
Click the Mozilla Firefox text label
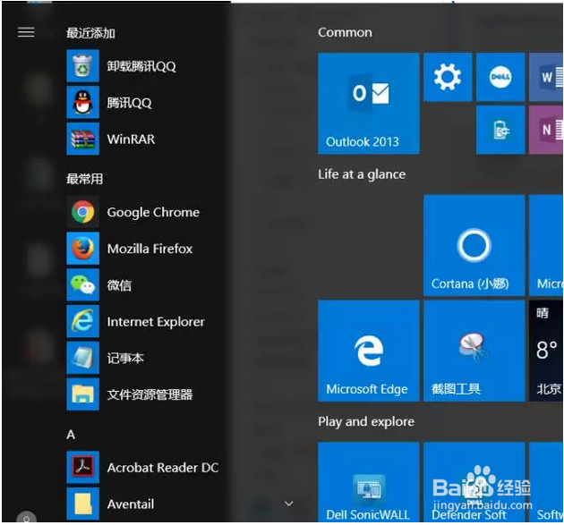point(150,249)
